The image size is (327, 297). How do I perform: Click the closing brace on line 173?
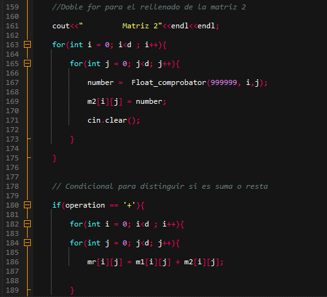(72, 140)
